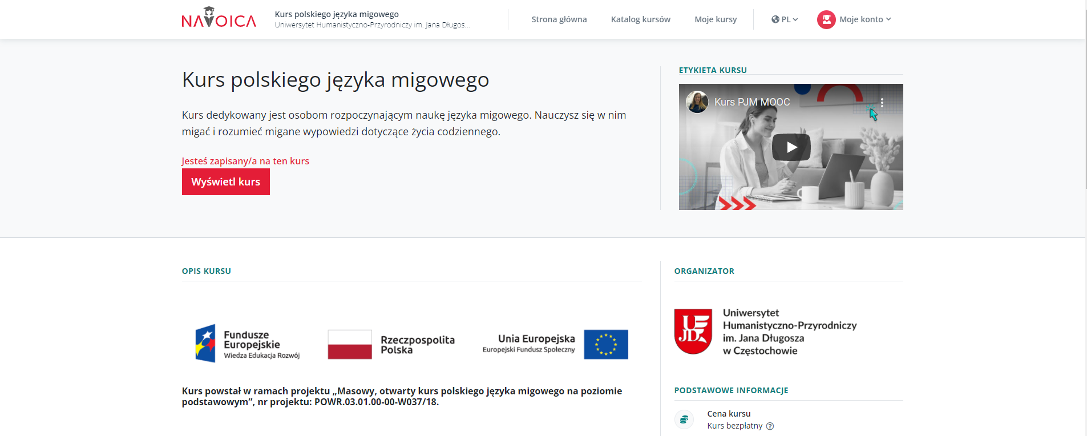Open the Moje konto dropdown
1087x436 pixels.
pos(864,19)
